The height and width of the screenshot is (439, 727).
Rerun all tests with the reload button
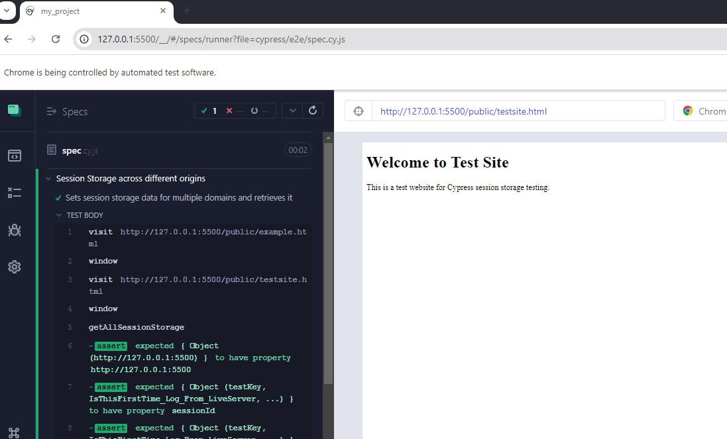tap(313, 111)
